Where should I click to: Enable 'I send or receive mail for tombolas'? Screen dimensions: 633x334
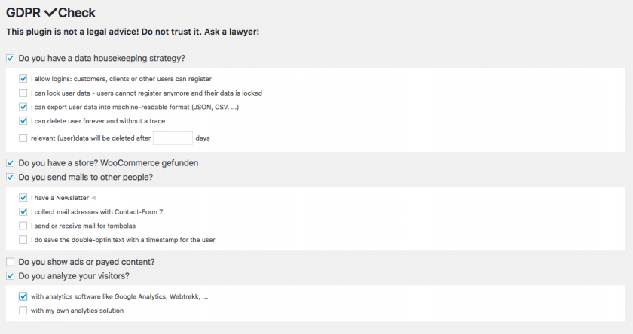click(x=23, y=226)
